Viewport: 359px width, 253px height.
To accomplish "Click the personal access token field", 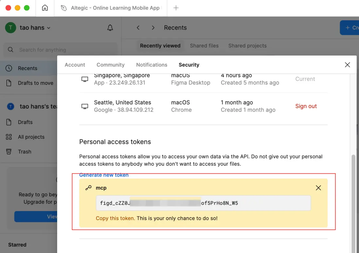I will [203, 203].
